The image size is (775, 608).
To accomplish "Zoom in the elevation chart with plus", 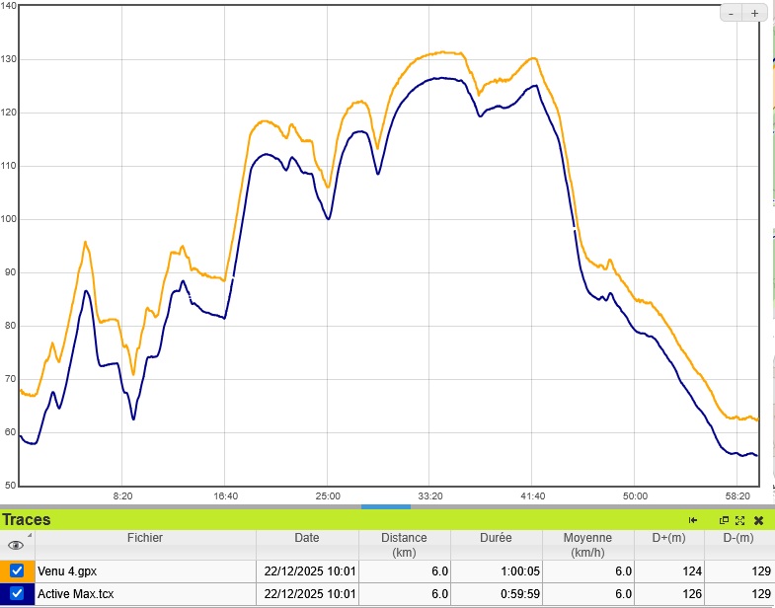I will (x=754, y=13).
